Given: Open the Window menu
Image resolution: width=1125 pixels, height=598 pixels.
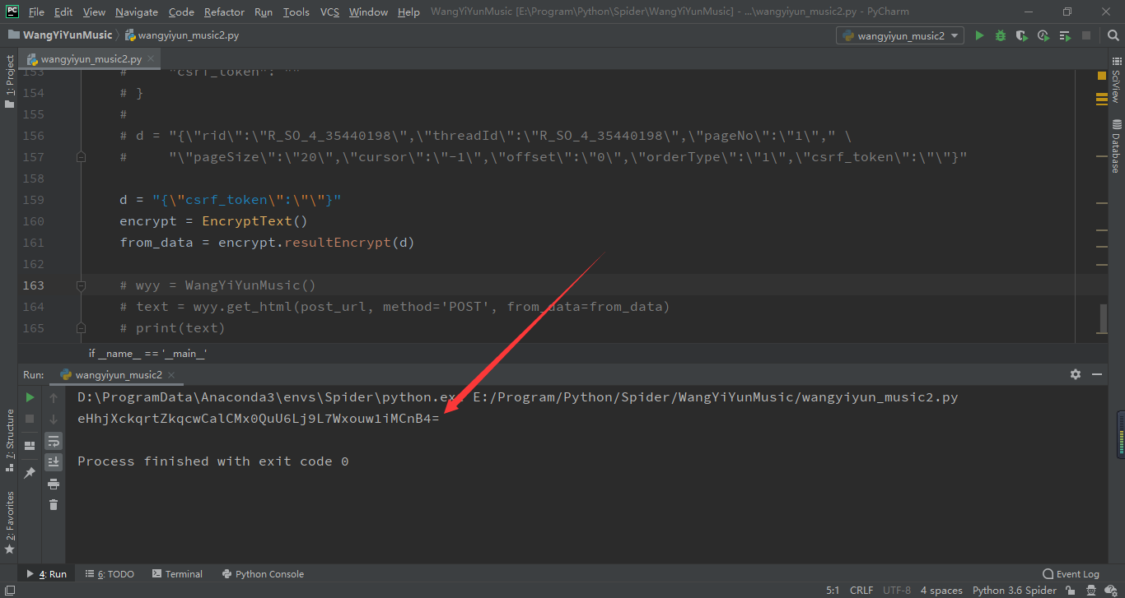Looking at the screenshot, I should [x=368, y=12].
